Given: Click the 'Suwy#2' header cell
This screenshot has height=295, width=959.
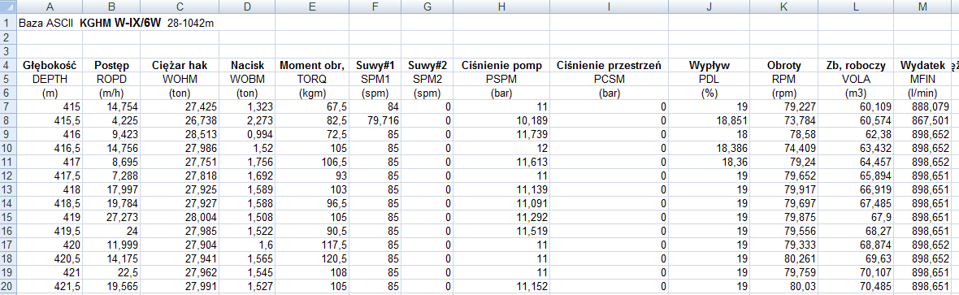Looking at the screenshot, I should 427,65.
